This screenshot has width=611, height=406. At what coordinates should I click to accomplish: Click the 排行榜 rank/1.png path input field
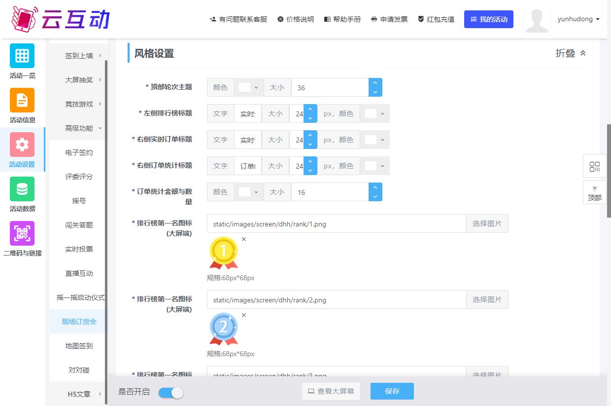click(337, 223)
